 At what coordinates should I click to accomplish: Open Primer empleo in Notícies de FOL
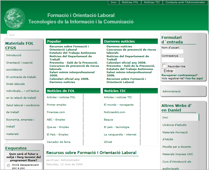[x=56, y=105]
